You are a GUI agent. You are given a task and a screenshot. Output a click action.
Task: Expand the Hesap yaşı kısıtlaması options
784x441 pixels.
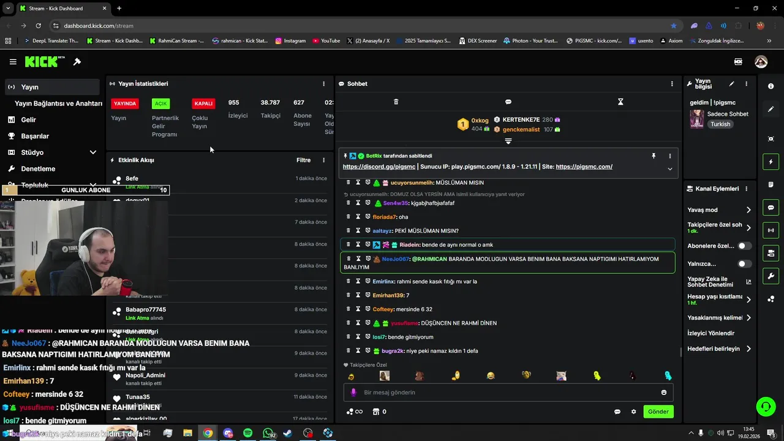(x=748, y=300)
